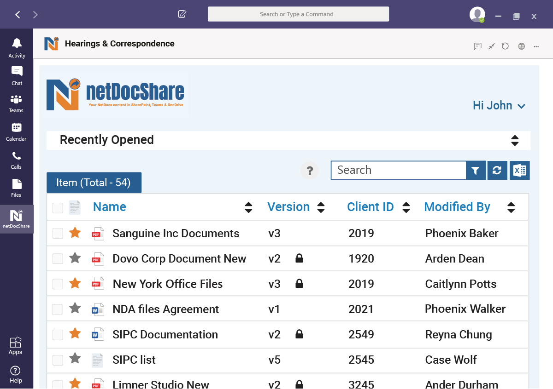553x389 pixels.
Task: Check the SIPC Documentation checkbox
Action: 58,335
